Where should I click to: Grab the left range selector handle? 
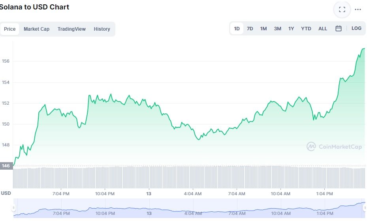click(13, 207)
